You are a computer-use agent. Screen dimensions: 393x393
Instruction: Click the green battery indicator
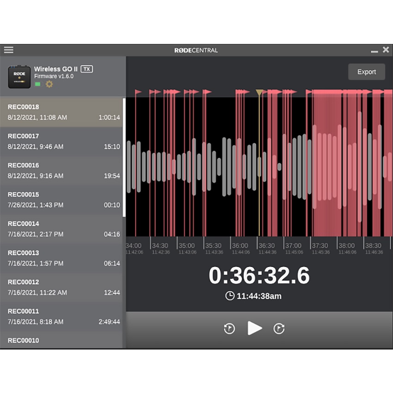point(37,84)
